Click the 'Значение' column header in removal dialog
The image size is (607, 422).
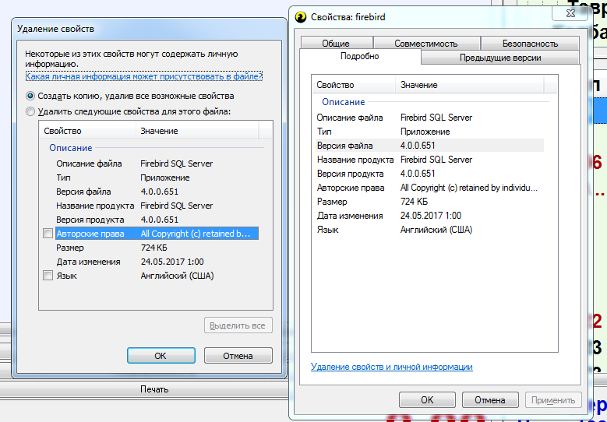coord(197,131)
